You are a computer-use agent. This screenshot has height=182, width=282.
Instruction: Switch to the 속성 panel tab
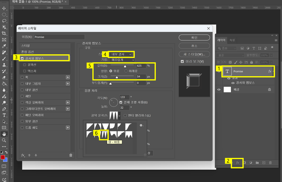232,40
